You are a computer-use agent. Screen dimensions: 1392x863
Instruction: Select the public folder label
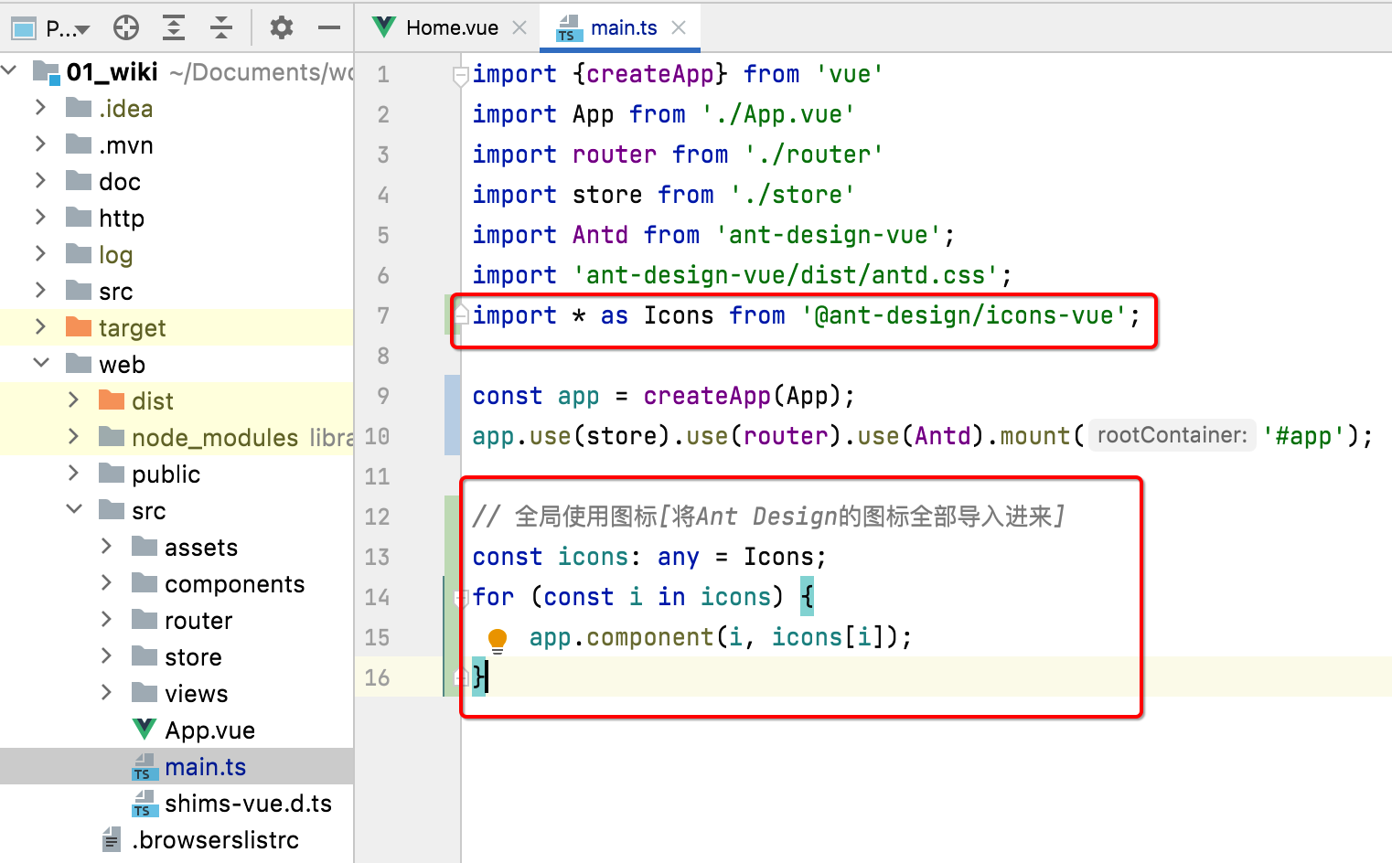pyautogui.click(x=166, y=474)
